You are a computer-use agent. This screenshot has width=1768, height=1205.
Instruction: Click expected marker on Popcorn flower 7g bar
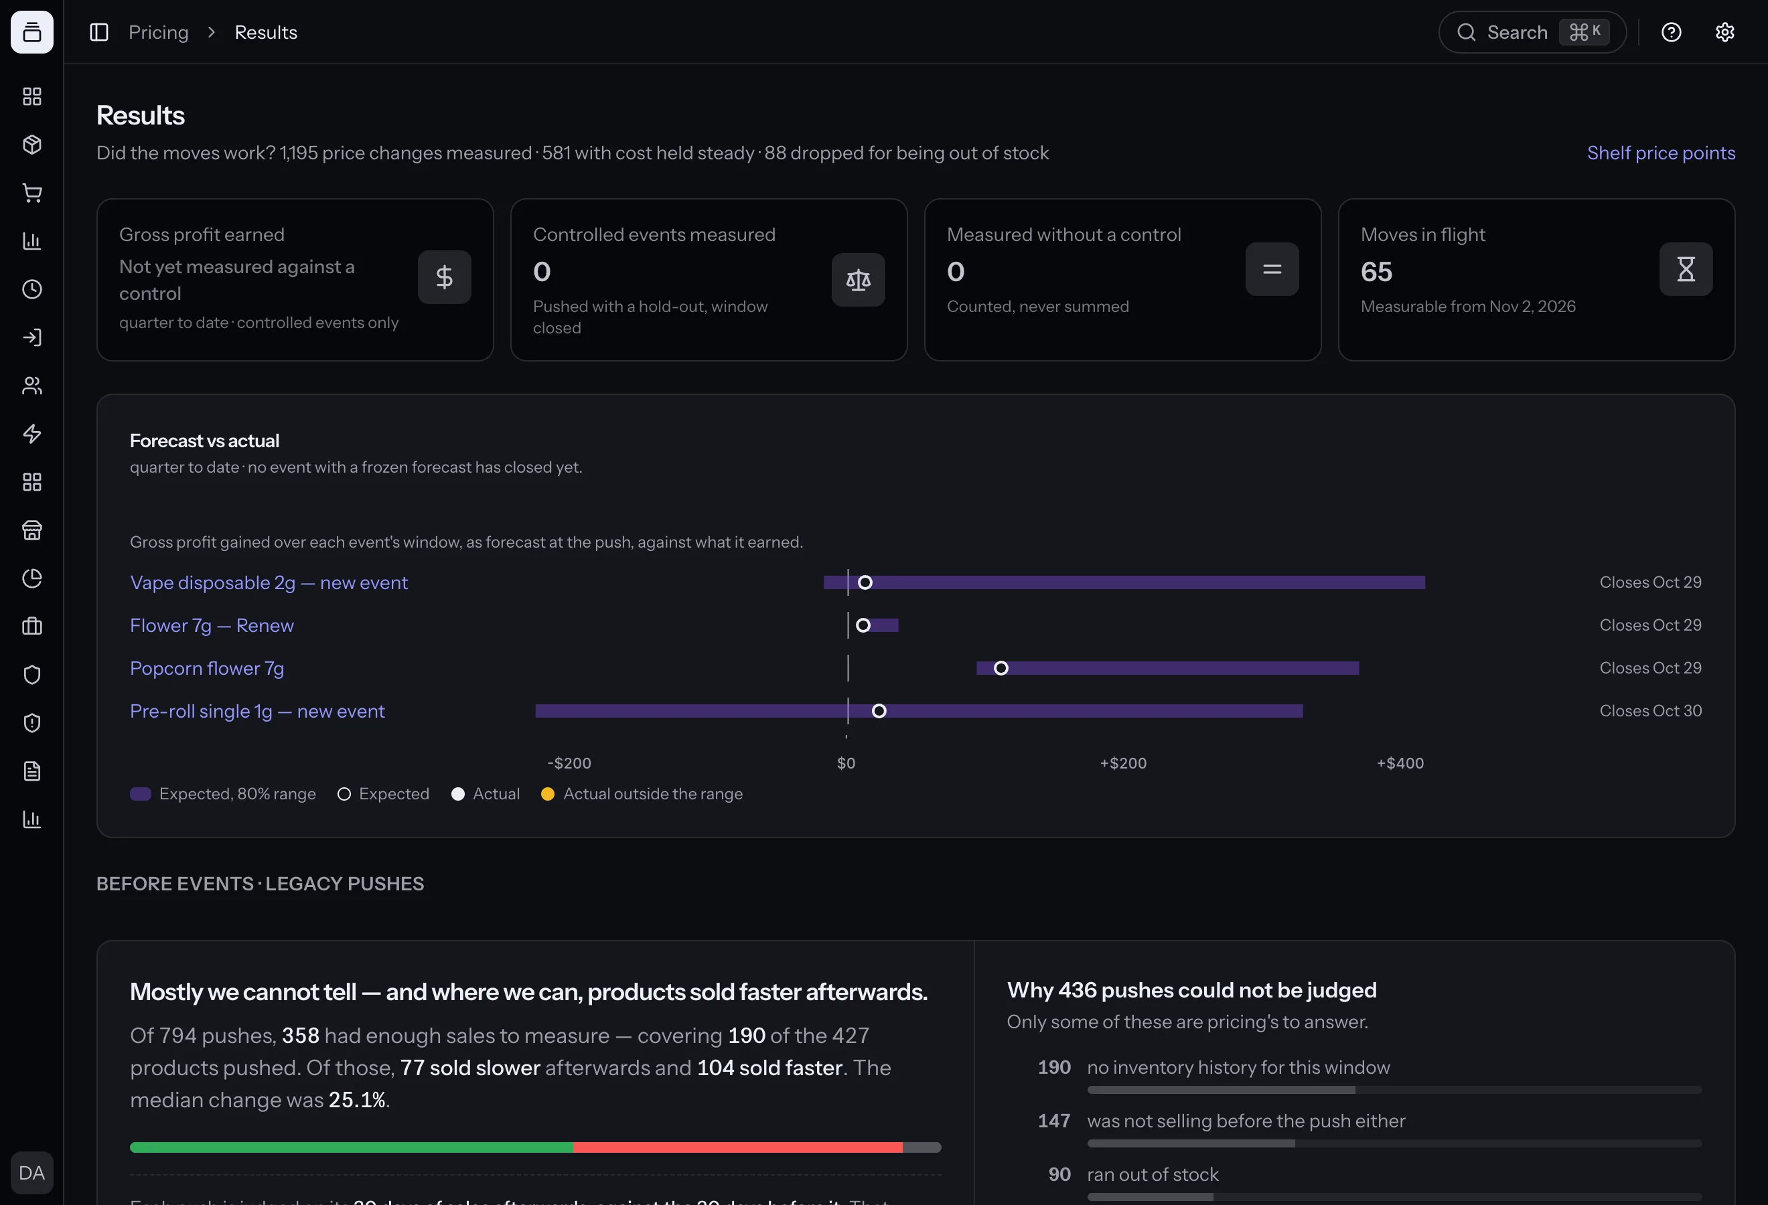click(x=1001, y=668)
